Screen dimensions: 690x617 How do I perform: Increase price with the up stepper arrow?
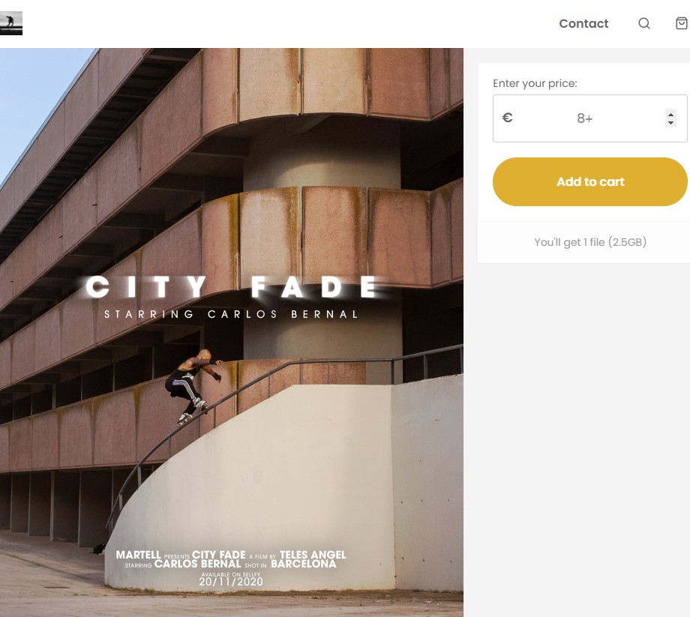670,115
